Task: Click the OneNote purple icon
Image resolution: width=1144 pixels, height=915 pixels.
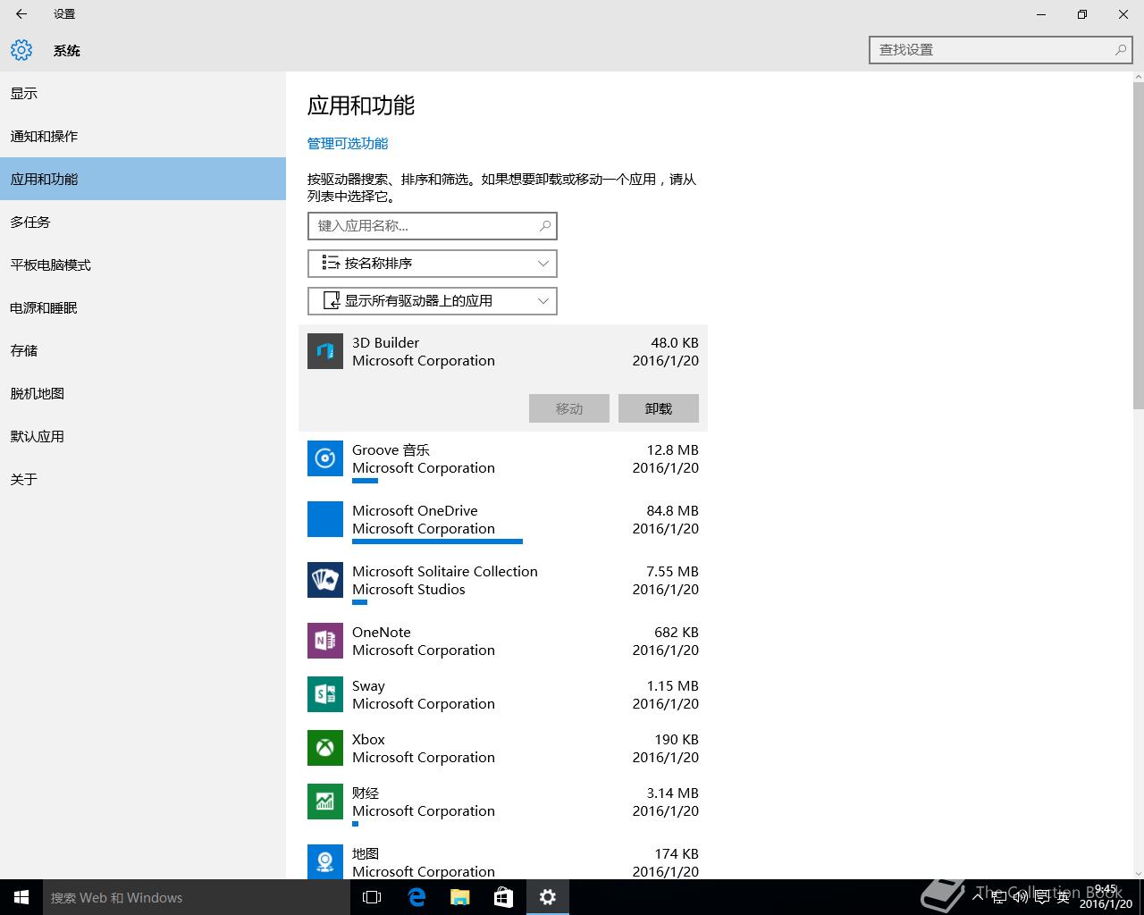Action: click(x=325, y=641)
